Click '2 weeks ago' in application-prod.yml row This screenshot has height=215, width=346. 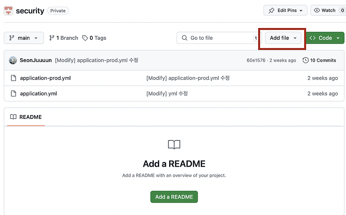[x=323, y=78]
